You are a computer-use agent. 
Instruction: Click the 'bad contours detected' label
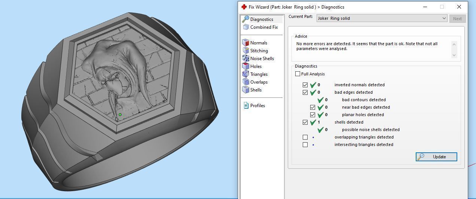pyautogui.click(x=364, y=100)
